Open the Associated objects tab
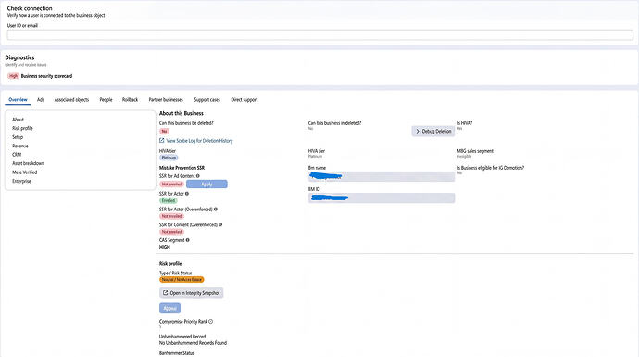 [x=71, y=99]
